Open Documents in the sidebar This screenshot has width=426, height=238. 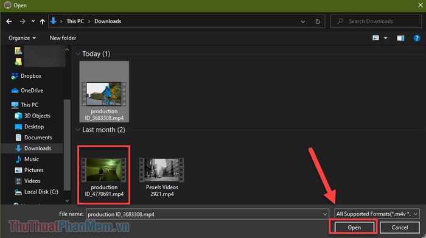click(x=38, y=138)
